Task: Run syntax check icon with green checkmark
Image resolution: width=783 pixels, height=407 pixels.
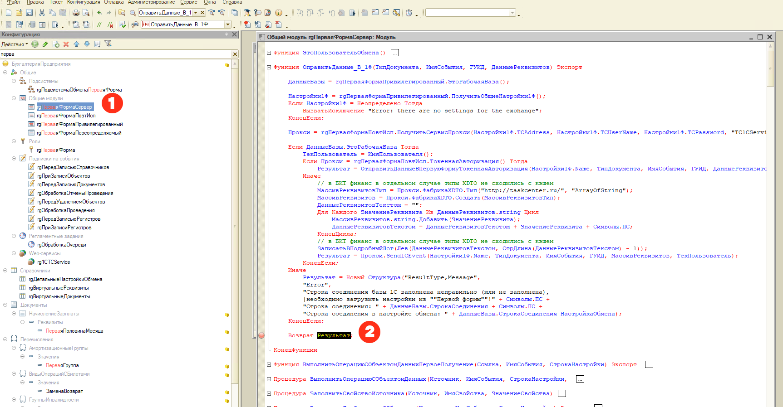Action: 122,24
